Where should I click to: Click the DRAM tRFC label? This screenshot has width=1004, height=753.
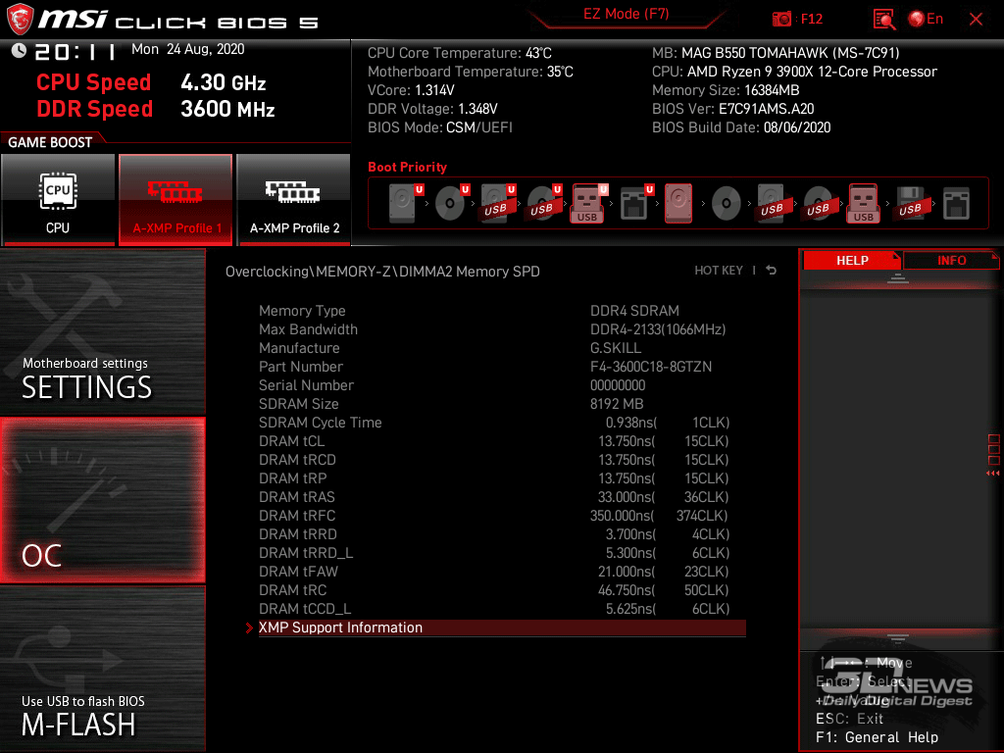pyautogui.click(x=297, y=516)
